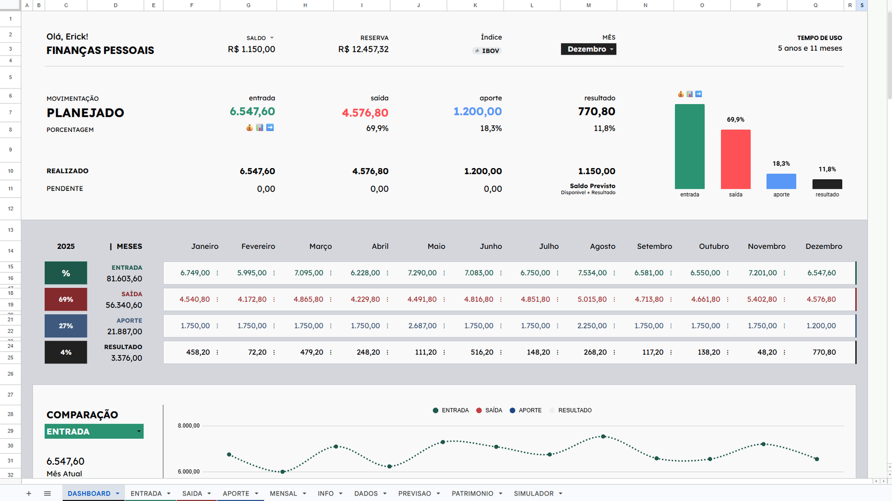Click the money bag icon above the bar chart

(681, 94)
